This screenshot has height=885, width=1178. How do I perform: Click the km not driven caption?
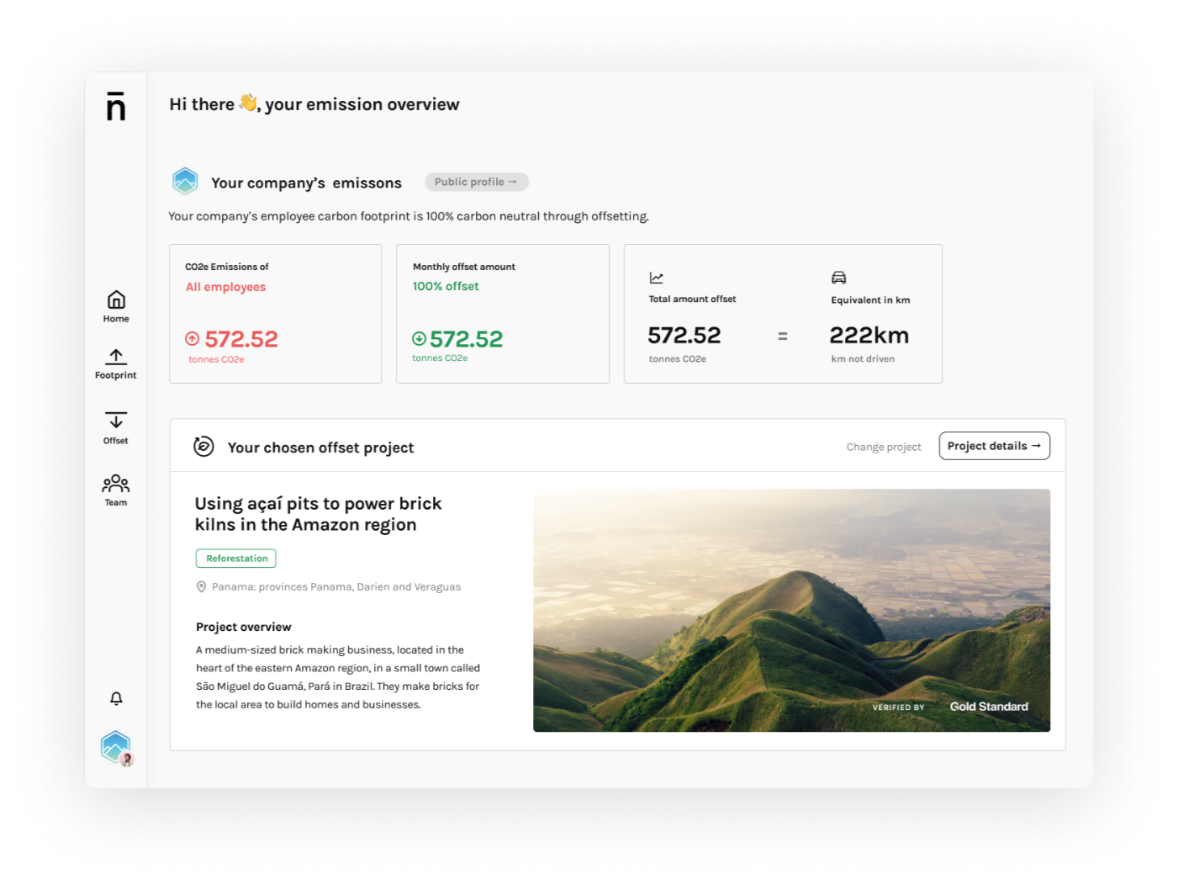(863, 359)
